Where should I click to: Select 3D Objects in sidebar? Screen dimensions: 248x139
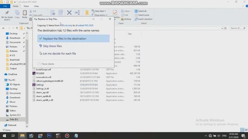(15, 85)
